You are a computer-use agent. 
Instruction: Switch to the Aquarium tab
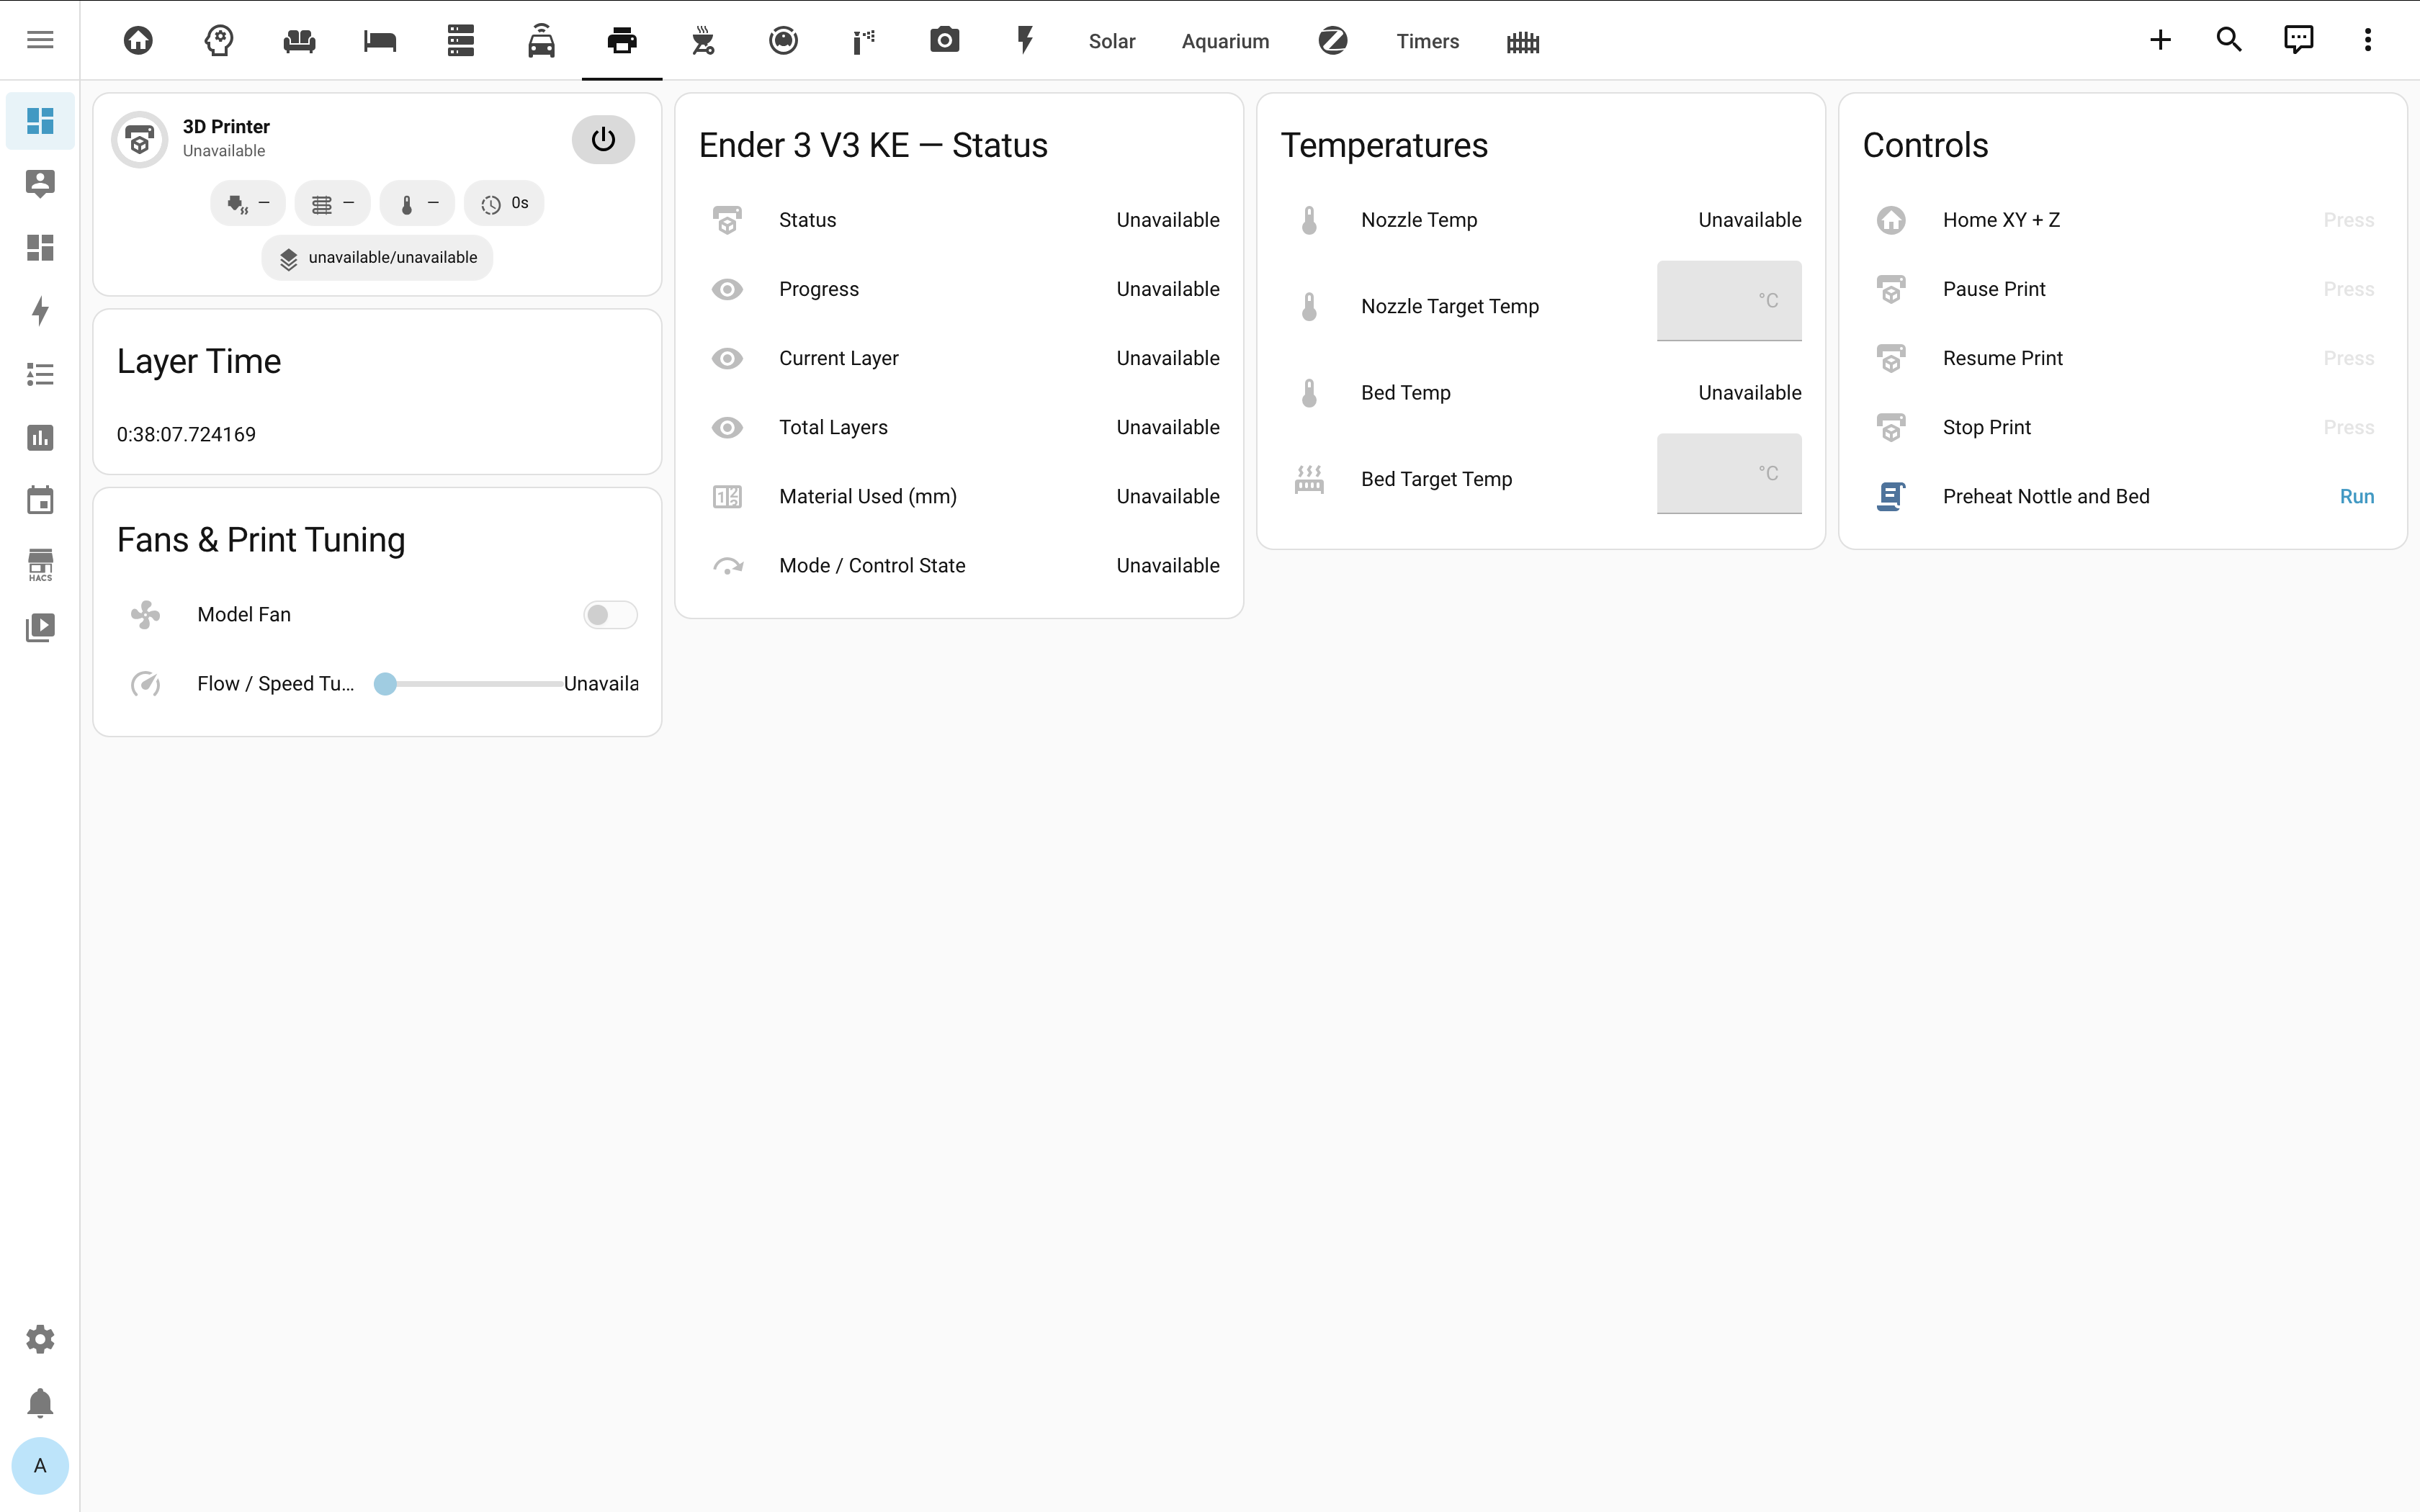point(1225,41)
